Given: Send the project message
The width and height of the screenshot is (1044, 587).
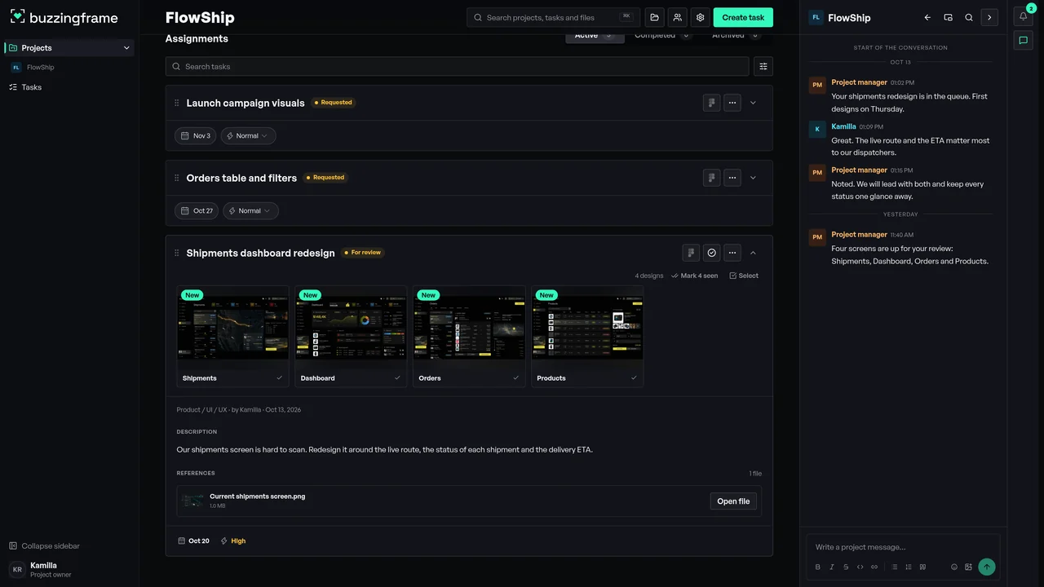Looking at the screenshot, I should tap(987, 567).
